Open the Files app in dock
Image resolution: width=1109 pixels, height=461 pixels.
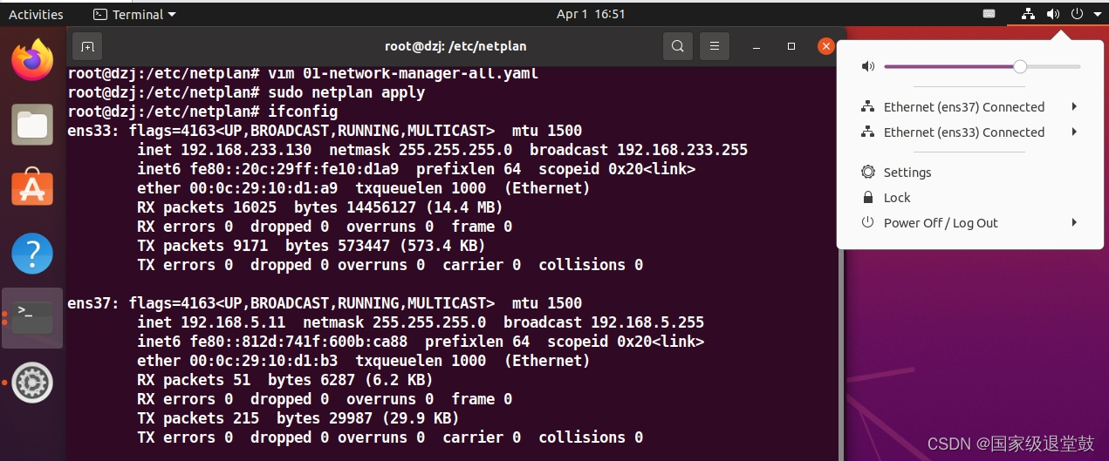(x=32, y=125)
